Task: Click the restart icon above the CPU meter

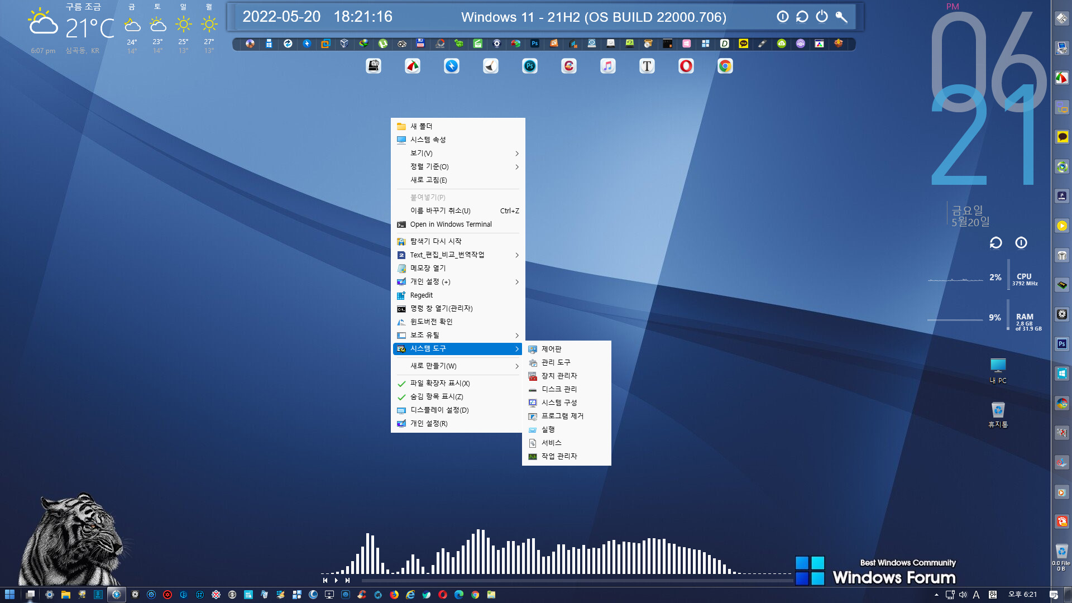Action: [996, 243]
